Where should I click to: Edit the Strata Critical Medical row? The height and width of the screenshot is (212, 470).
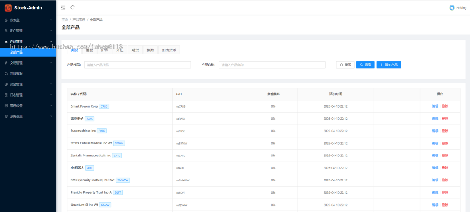click(x=435, y=143)
